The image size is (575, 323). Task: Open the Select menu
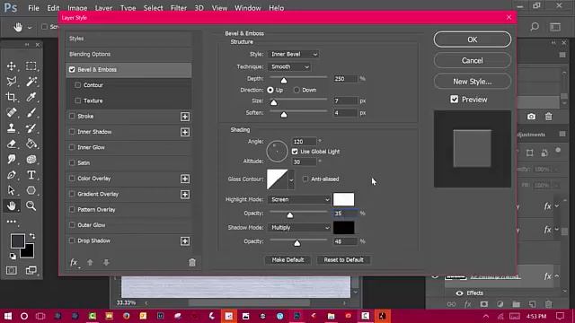click(x=153, y=8)
